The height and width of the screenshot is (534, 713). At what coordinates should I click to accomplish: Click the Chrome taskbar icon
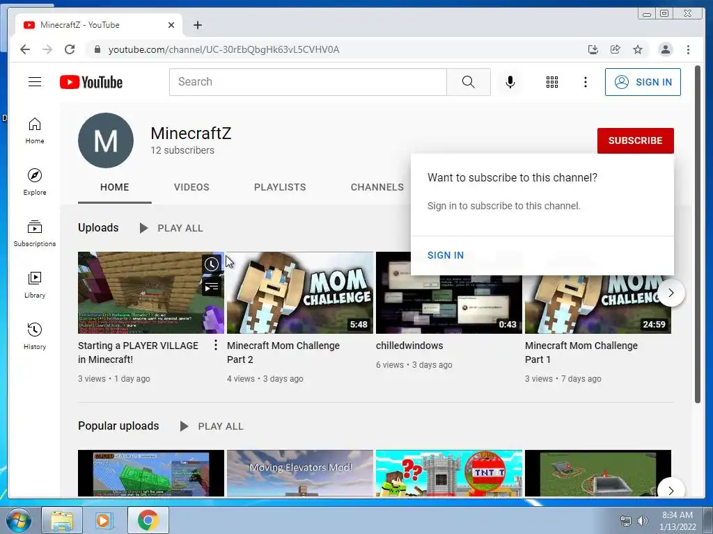[148, 520]
